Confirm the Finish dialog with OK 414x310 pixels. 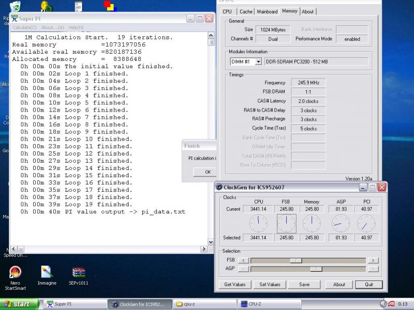pyautogui.click(x=205, y=172)
